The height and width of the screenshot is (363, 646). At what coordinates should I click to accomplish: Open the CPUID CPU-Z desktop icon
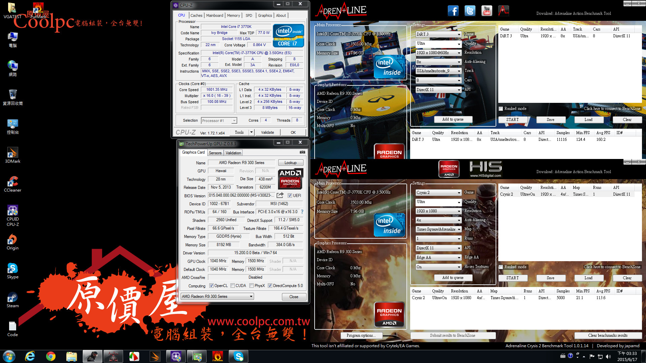click(x=12, y=215)
